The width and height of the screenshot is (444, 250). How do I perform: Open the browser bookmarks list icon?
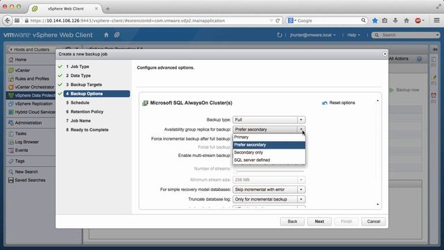385,20
